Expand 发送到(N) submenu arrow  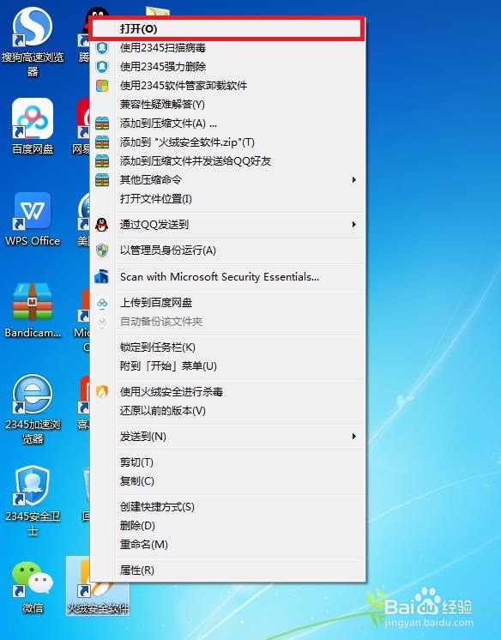click(x=354, y=437)
